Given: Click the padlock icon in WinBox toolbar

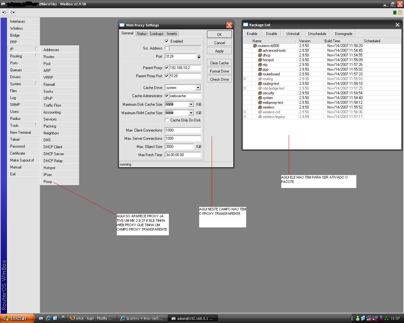Looking at the screenshot, I should pyautogui.click(x=400, y=13).
